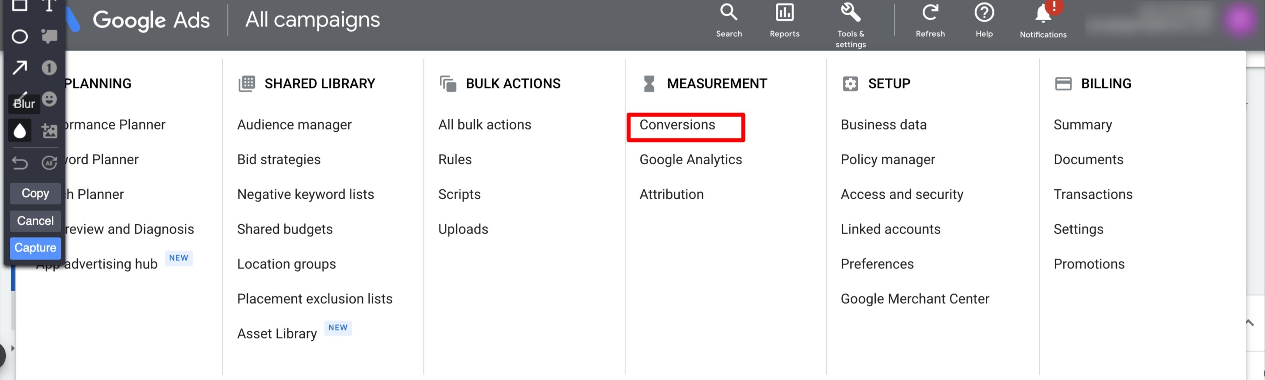Viewport: 1265px width, 380px height.
Task: Undo the last annotation
Action: [x=20, y=162]
